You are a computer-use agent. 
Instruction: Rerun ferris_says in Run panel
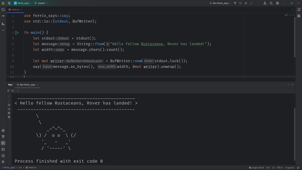coord(8,91)
